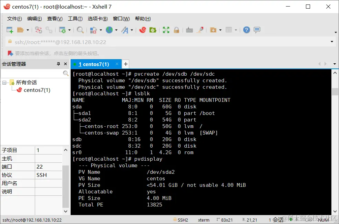Viewport: 339px width, 224px height.
Task: Close the centos7(1) tab
Action: (117, 64)
